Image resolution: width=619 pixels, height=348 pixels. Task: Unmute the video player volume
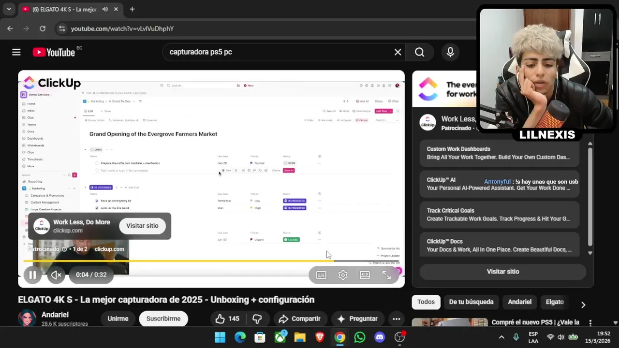[56, 275]
